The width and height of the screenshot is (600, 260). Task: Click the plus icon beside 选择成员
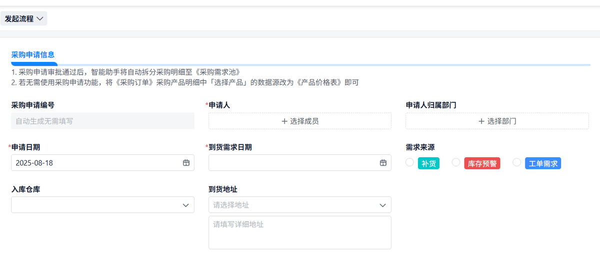(284, 121)
